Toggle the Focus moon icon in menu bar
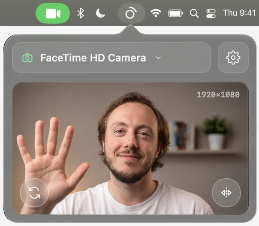Screen dimensions: 259x226 click(100, 13)
